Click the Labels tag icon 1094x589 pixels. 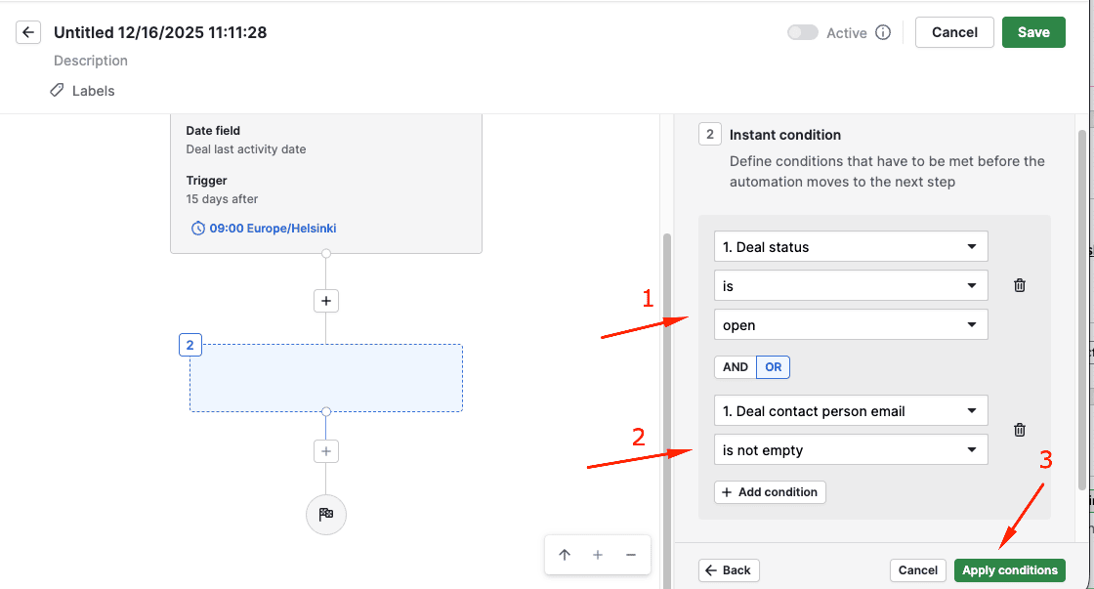[x=58, y=91]
